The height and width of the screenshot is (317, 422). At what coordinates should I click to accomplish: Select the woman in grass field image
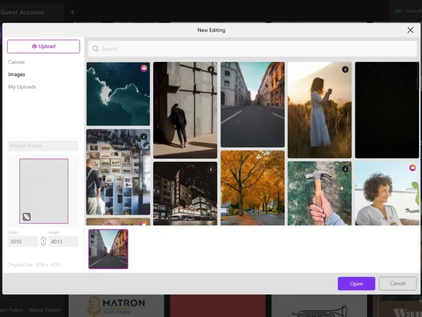click(x=320, y=110)
